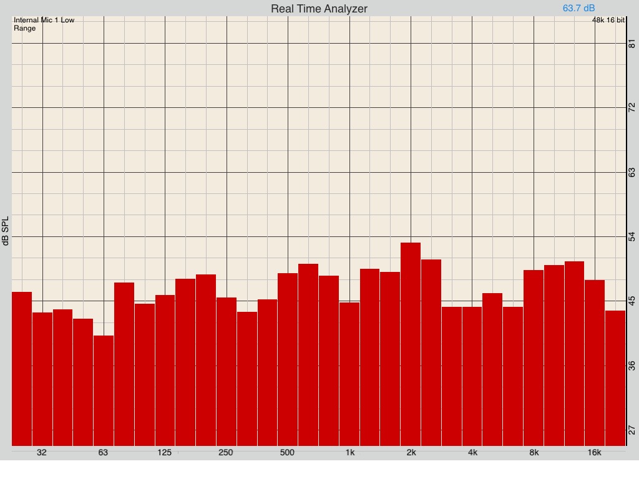Tap the 125 frequency axis label

click(165, 453)
